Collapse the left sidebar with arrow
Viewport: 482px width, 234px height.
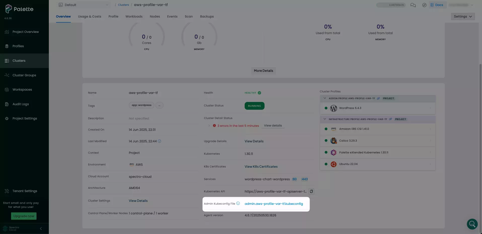tap(41, 228)
